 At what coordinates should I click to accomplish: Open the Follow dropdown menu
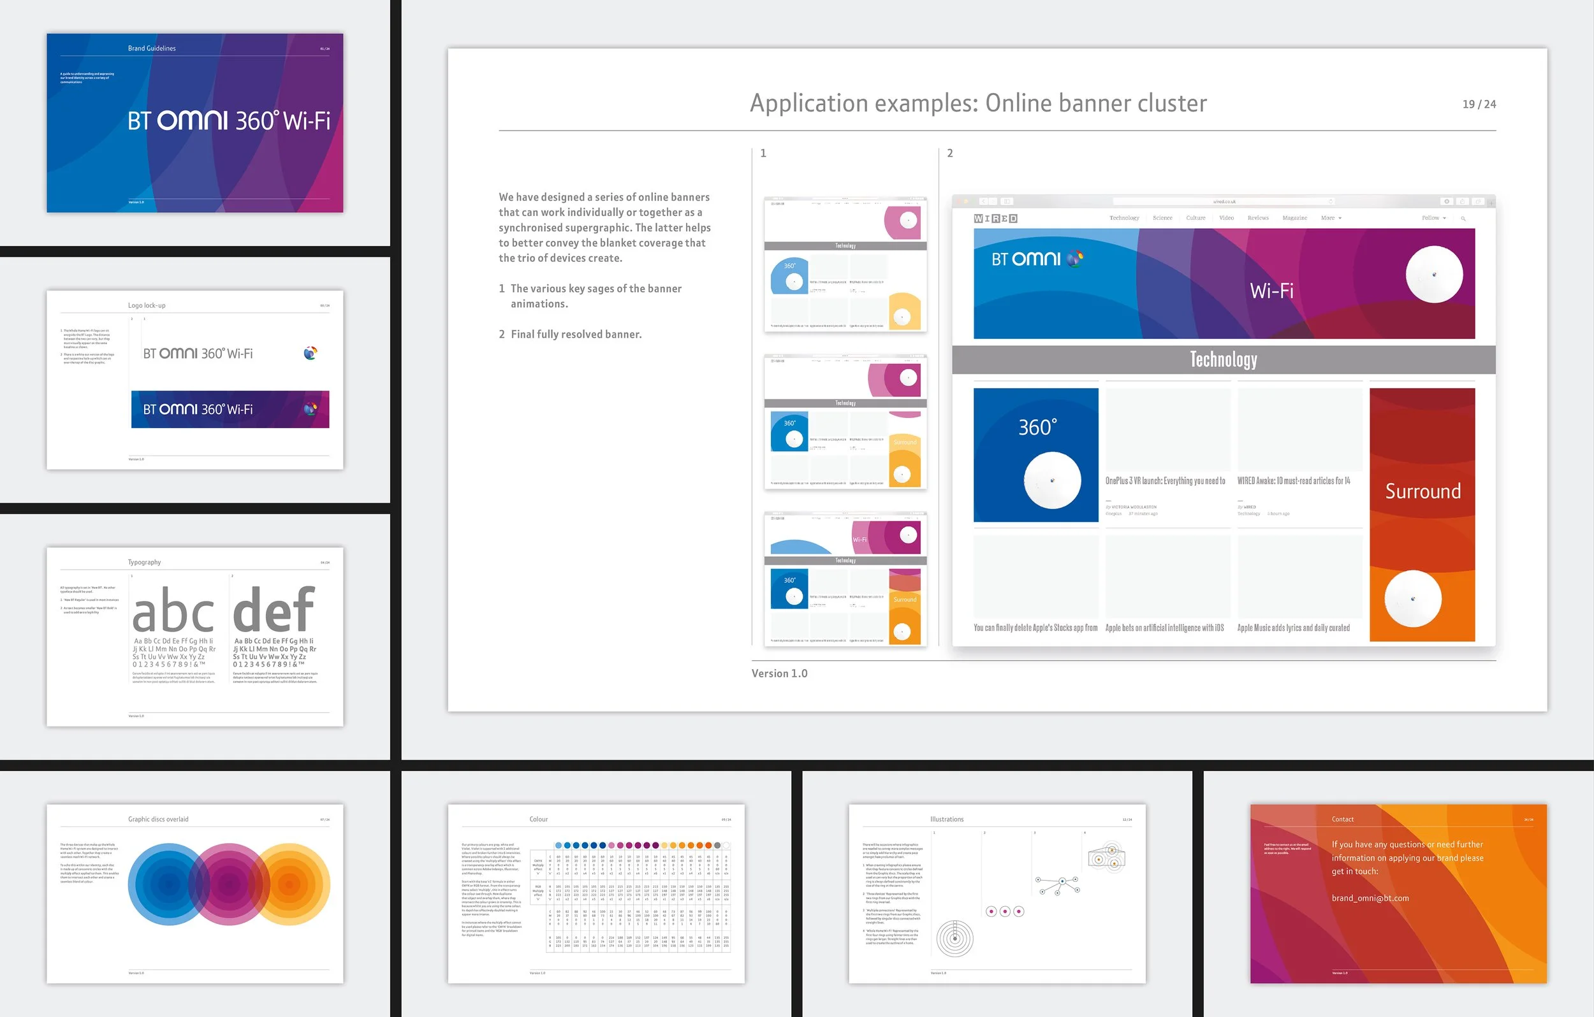click(x=1434, y=218)
